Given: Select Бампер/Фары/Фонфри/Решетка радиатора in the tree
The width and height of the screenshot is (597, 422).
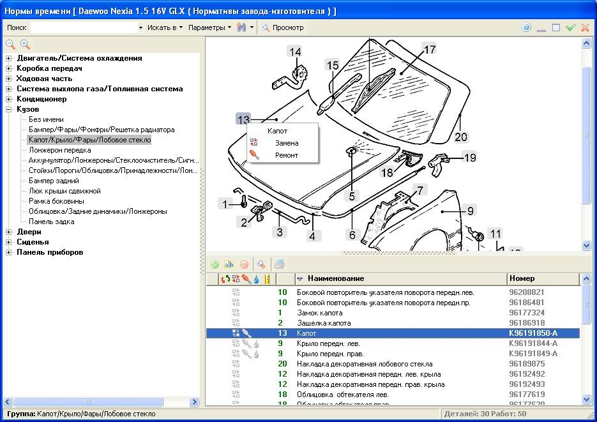Looking at the screenshot, I should pyautogui.click(x=102, y=130).
